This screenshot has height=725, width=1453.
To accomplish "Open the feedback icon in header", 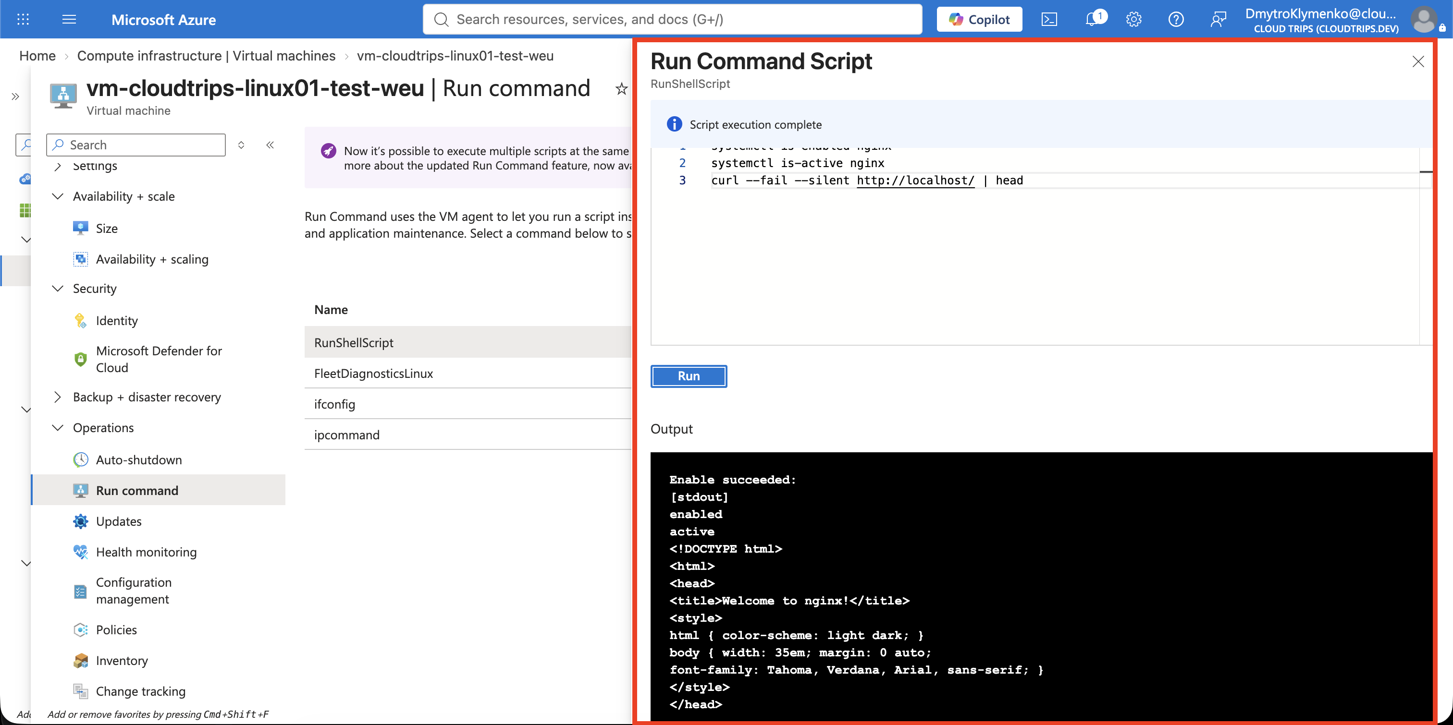I will click(x=1218, y=19).
